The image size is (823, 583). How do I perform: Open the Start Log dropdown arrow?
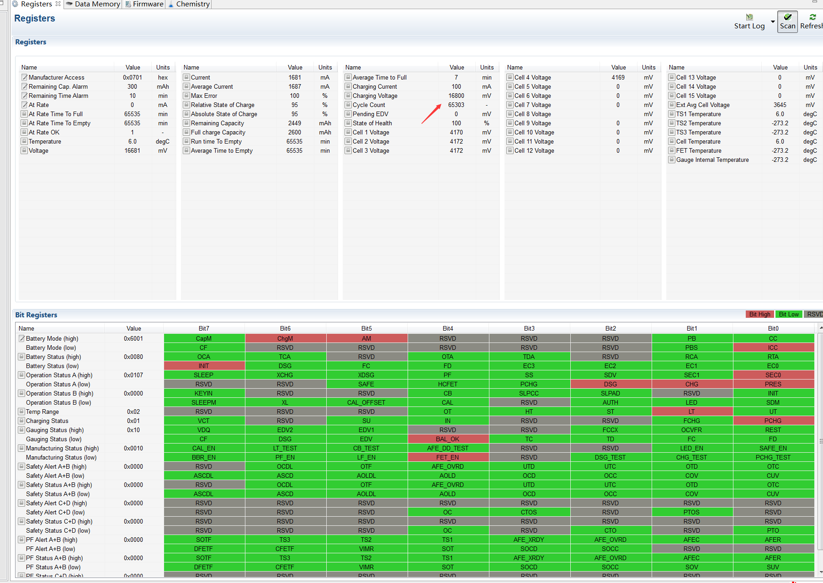click(x=773, y=21)
